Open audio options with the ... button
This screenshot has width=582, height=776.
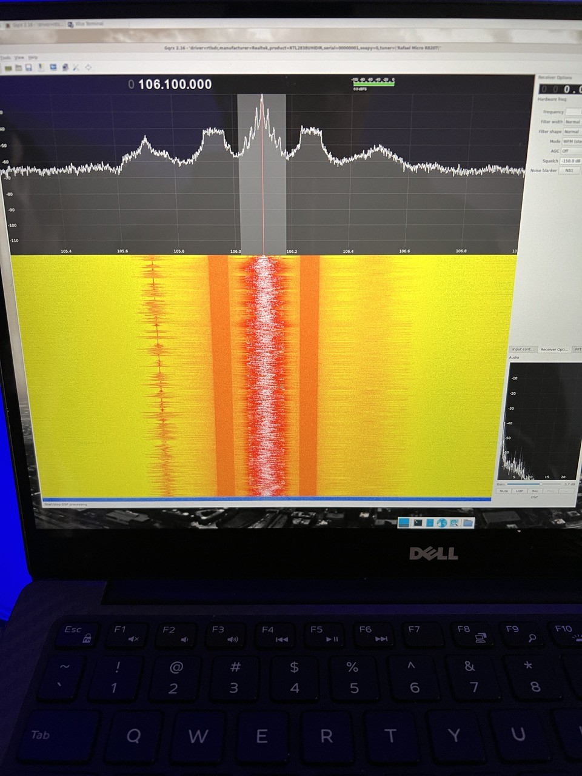tap(566, 491)
